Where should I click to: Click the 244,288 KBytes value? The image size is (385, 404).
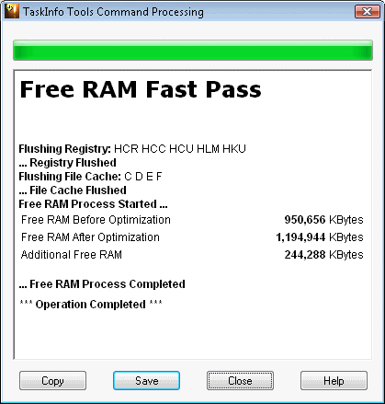tap(323, 255)
